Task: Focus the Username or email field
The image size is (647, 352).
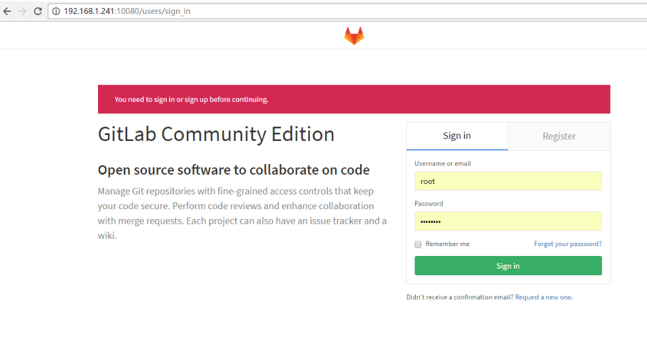Action: pyautogui.click(x=508, y=181)
